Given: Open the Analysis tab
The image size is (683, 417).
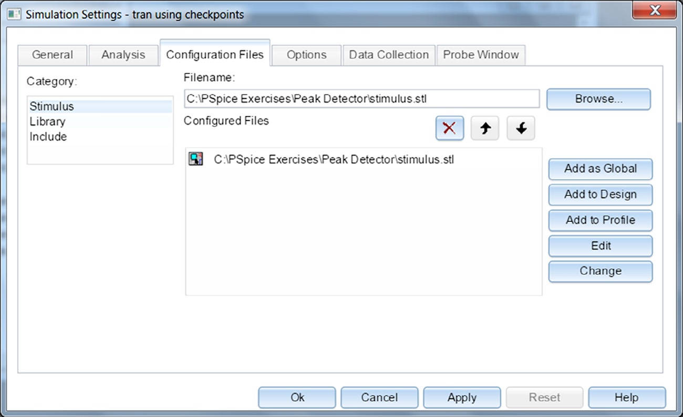Looking at the screenshot, I should (x=123, y=55).
